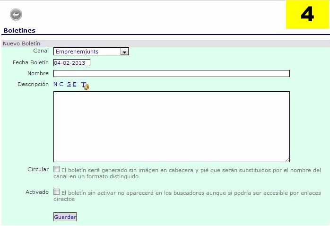Click the Circular option description text
This screenshot has width=330, height=226.
point(191,173)
